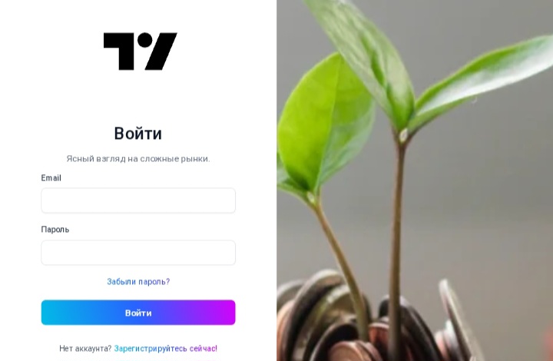Click the Email field label
Image resolution: width=553 pixels, height=361 pixels.
(51, 177)
